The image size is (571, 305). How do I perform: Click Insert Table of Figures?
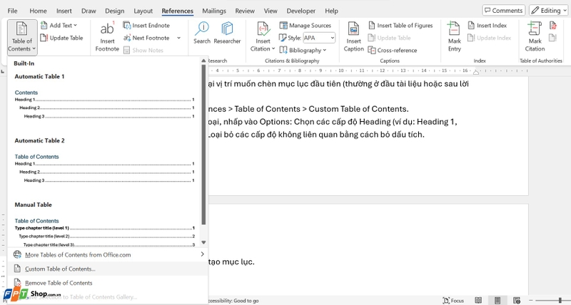coord(400,26)
